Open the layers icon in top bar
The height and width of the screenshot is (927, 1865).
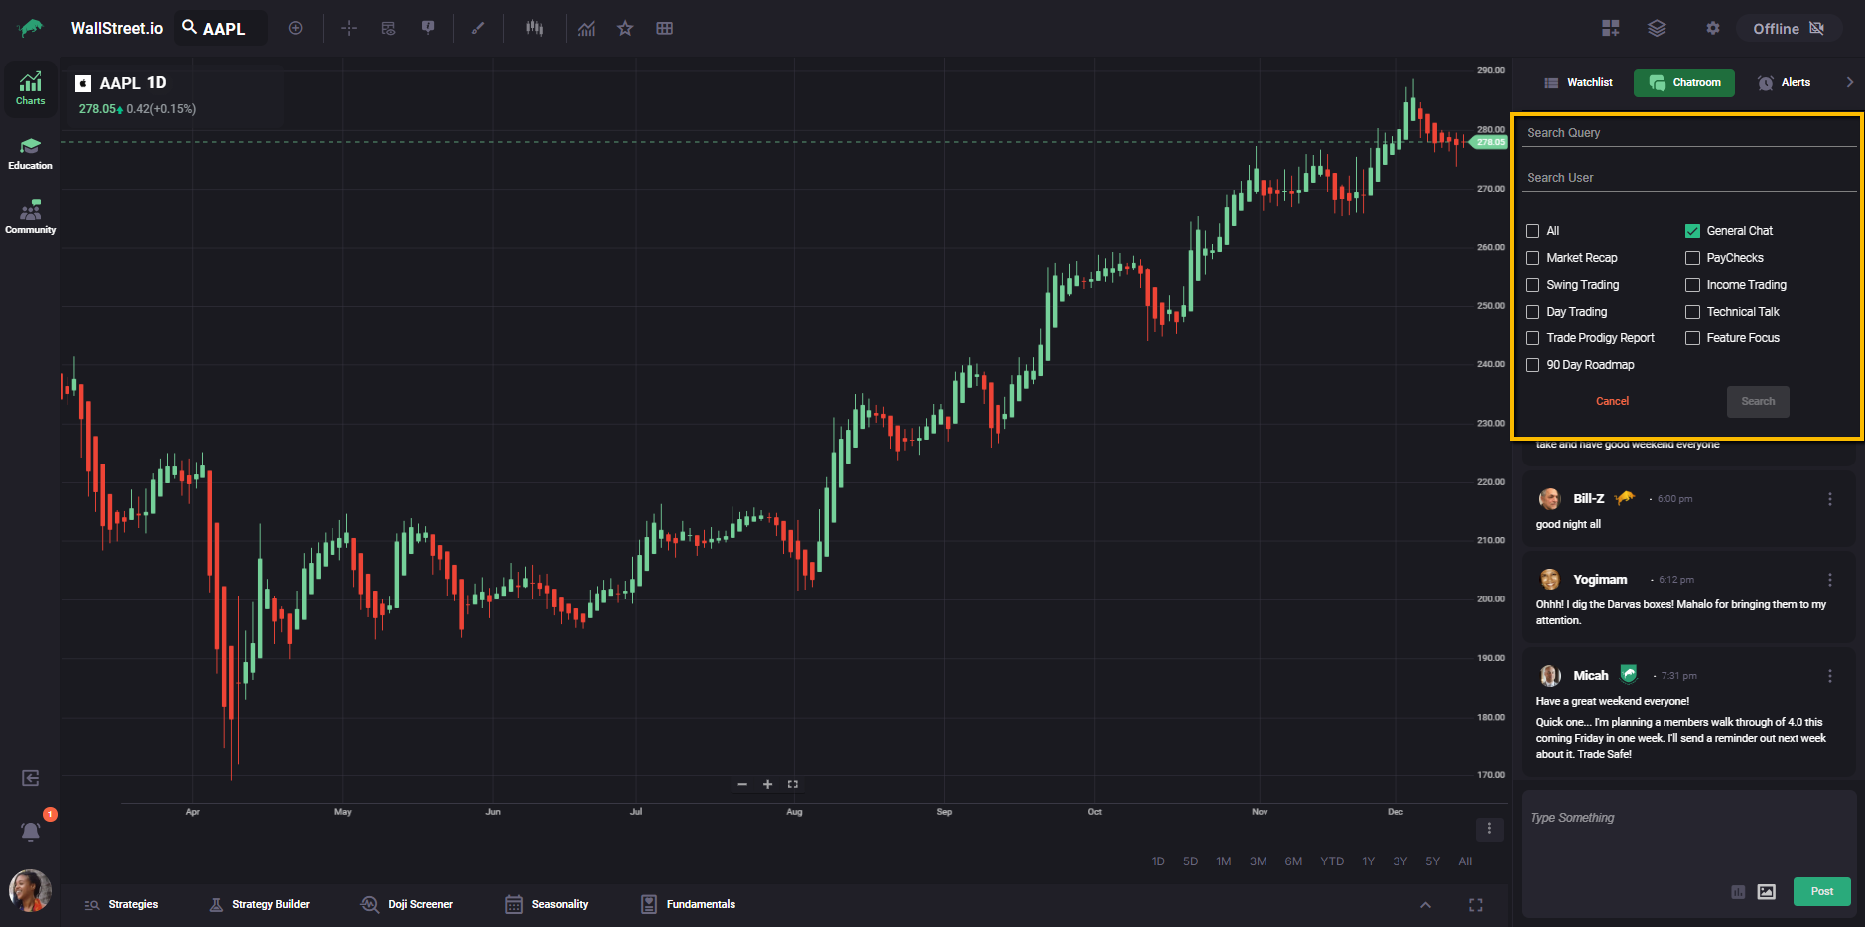point(1657,28)
